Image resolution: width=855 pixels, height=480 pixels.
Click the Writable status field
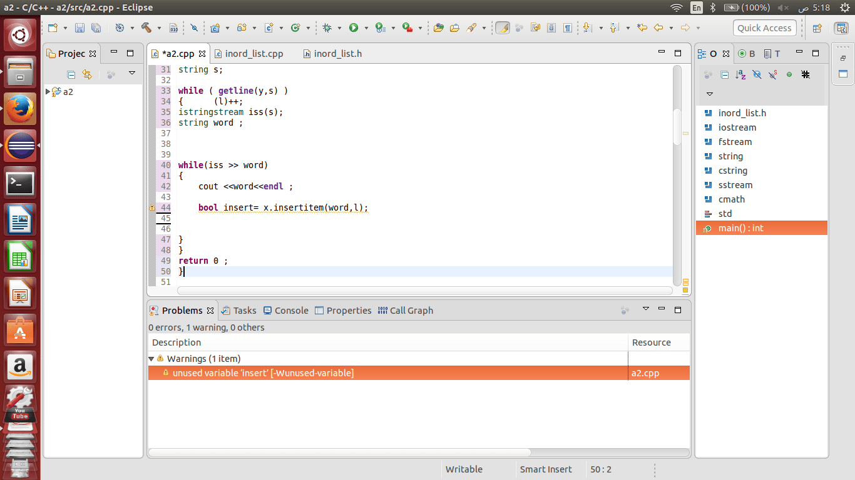(x=464, y=469)
